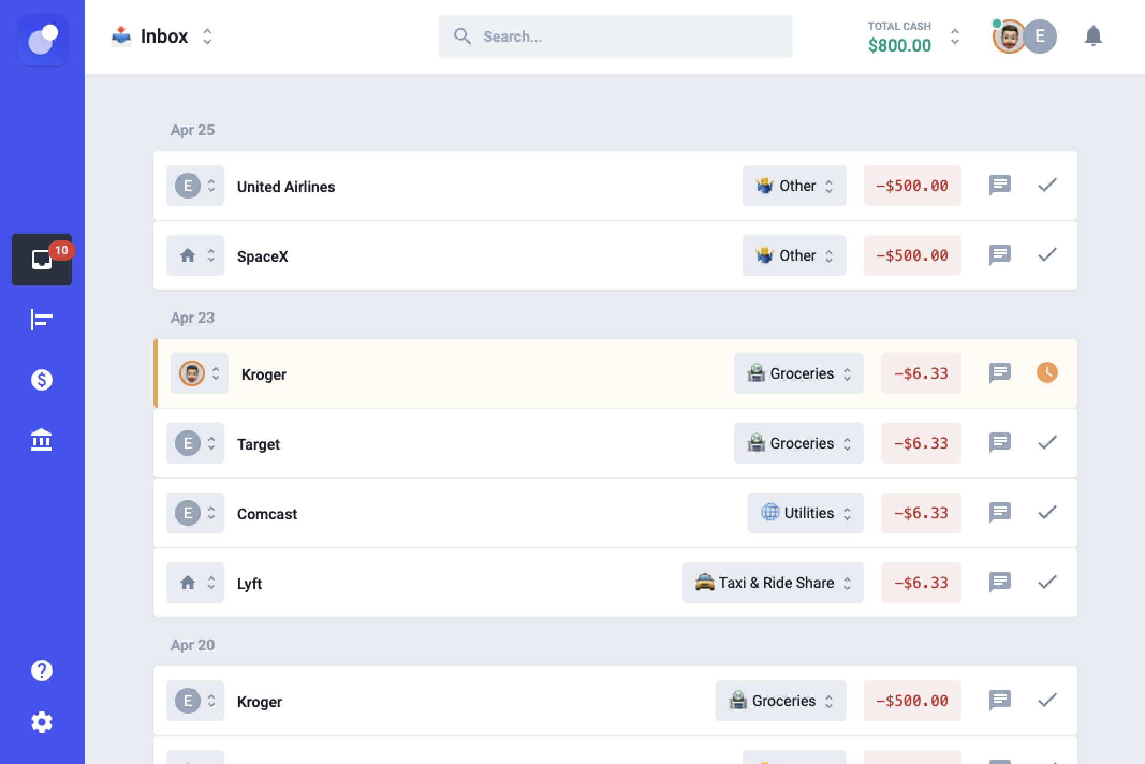Open the settings gear icon

42,722
